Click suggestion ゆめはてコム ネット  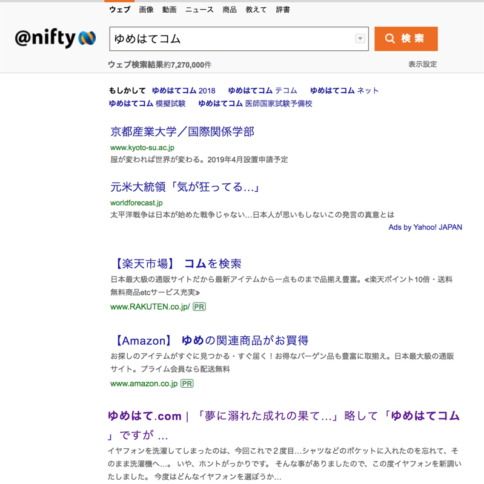pyautogui.click(x=344, y=90)
